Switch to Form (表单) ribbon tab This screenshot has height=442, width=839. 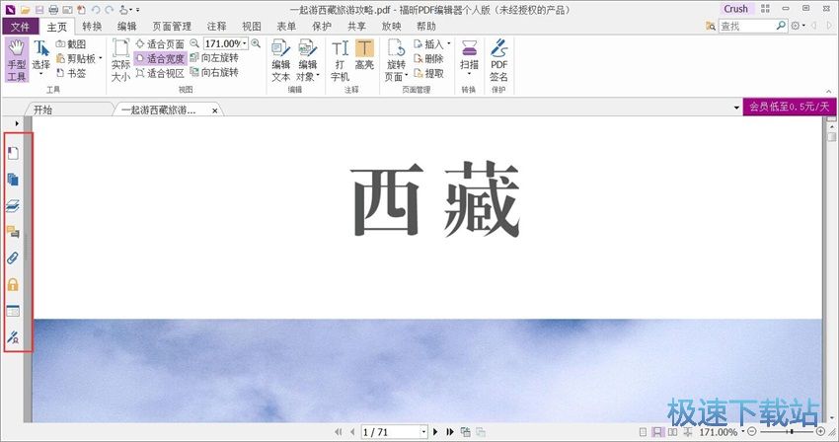286,27
